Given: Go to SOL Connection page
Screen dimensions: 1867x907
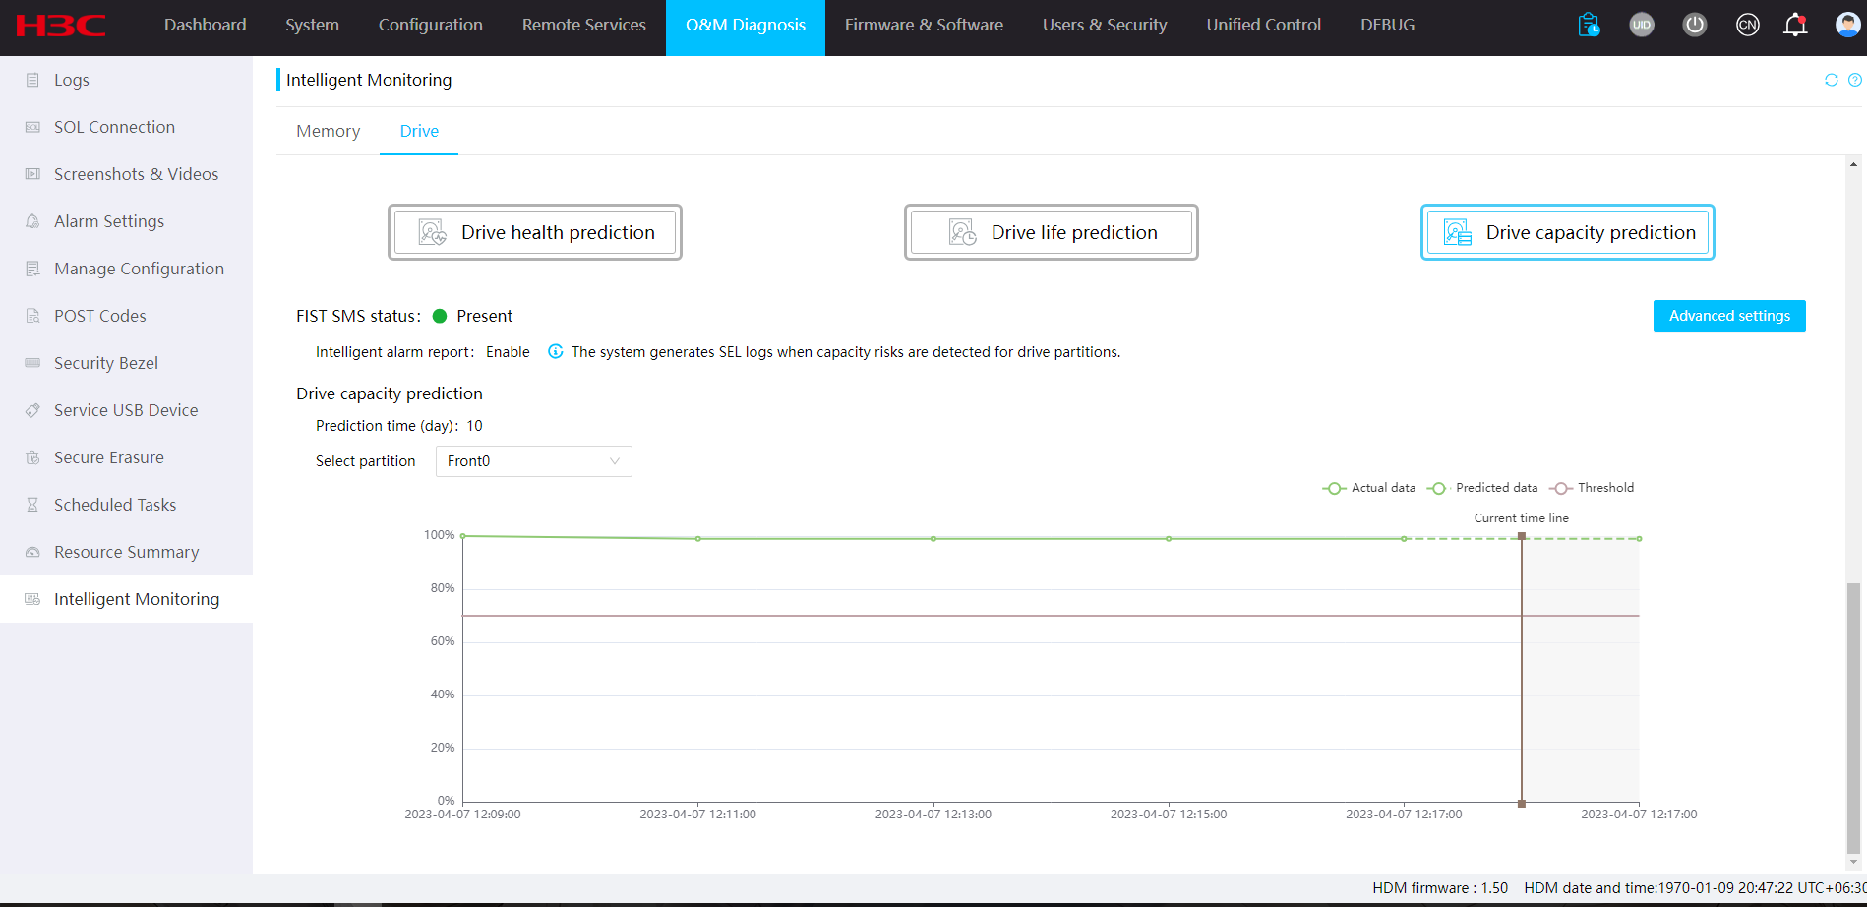Looking at the screenshot, I should pos(114,127).
